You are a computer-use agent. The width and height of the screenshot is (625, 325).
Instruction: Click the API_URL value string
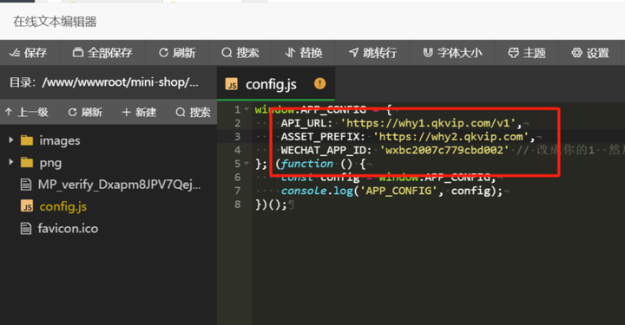[429, 123]
